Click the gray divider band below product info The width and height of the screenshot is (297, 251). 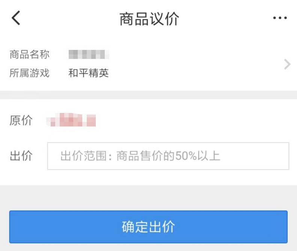(x=148, y=95)
